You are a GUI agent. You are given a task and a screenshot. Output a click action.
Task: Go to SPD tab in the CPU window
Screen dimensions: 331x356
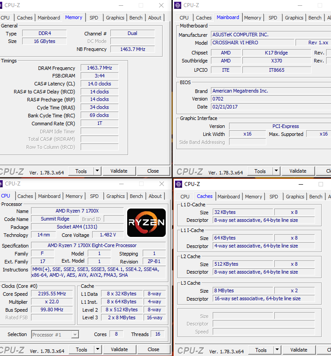tap(94, 196)
